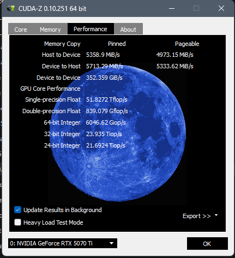The image size is (235, 258).
Task: Close the CUDA-Z window
Action: (221, 8)
